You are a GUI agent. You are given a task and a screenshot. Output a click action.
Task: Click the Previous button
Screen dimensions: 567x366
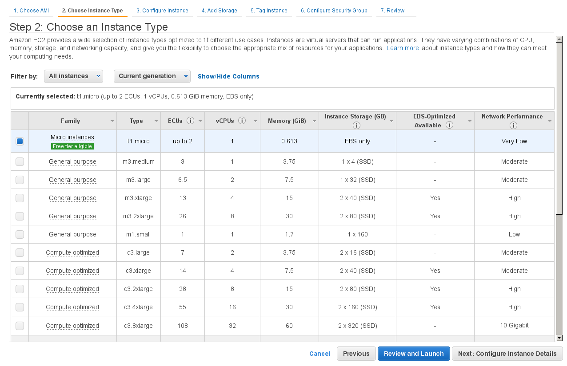click(356, 354)
